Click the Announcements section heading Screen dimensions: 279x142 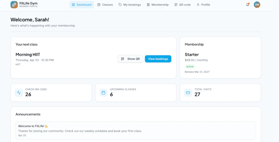(28, 114)
